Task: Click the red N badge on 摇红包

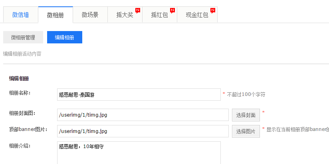Action: [x=172, y=10]
